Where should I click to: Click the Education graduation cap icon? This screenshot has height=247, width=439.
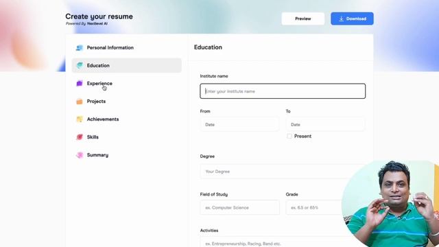(80, 66)
